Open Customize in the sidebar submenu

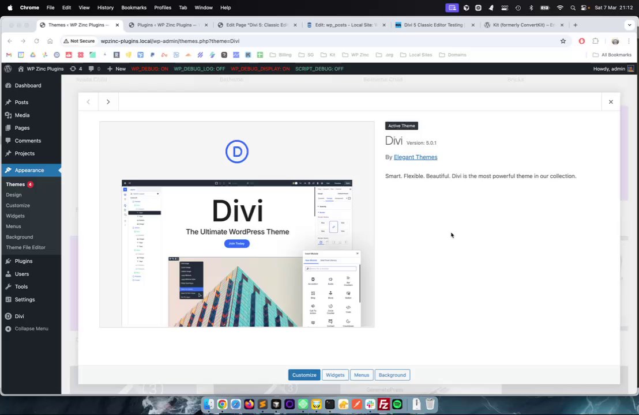pos(18,206)
